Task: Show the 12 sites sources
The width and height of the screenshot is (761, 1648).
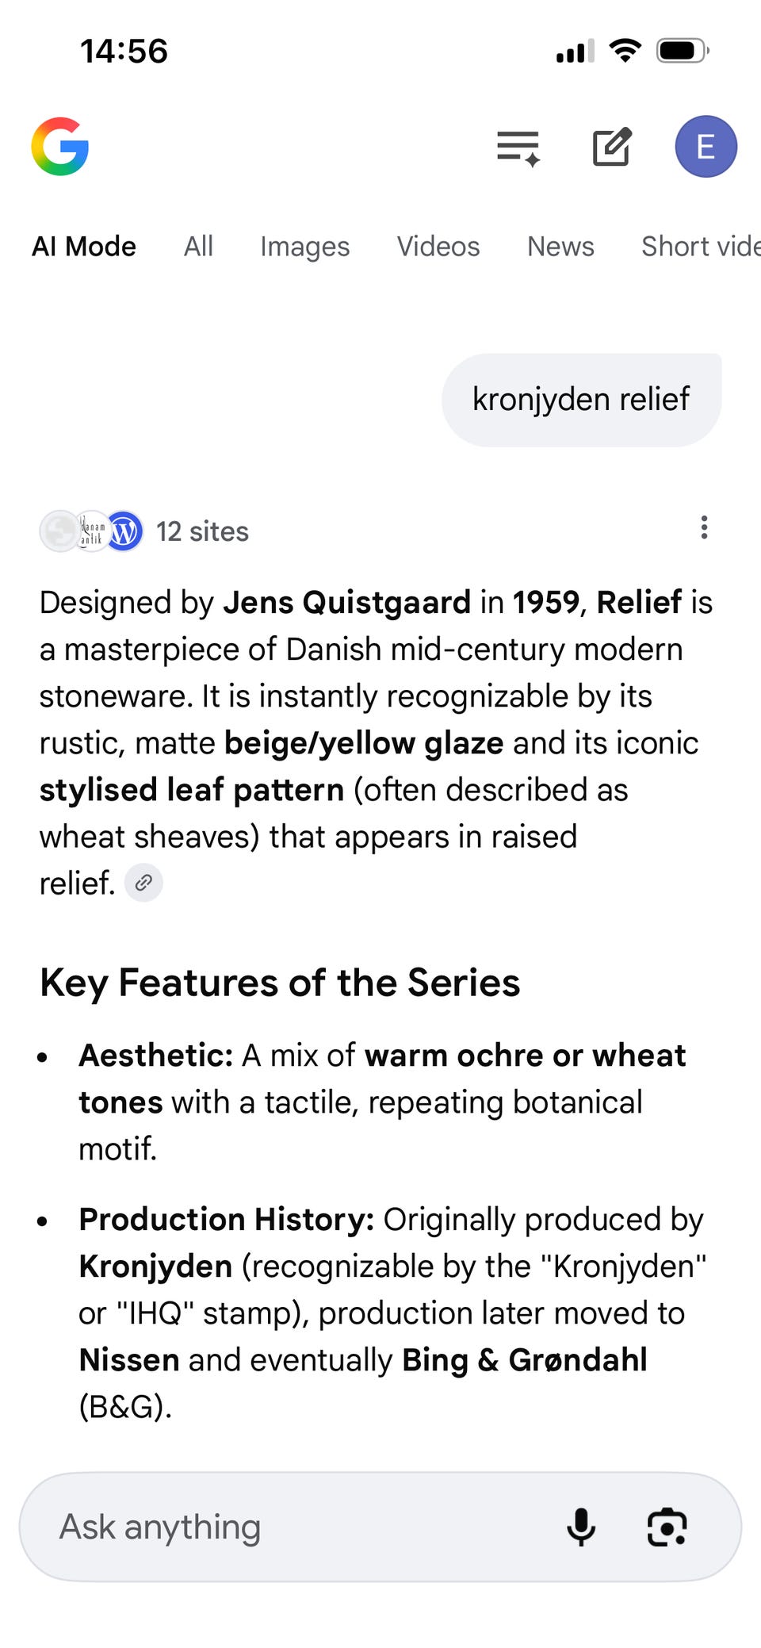Action: click(202, 531)
